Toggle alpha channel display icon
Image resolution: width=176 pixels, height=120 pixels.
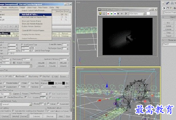[118, 14]
